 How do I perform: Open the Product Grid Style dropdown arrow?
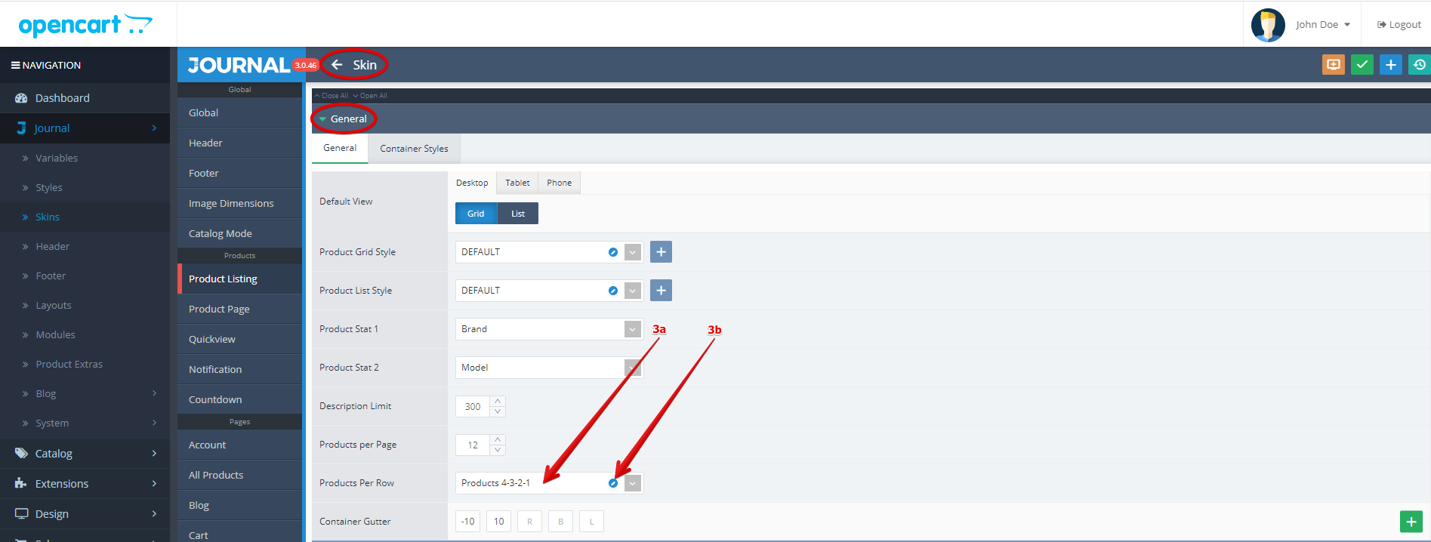pos(633,252)
